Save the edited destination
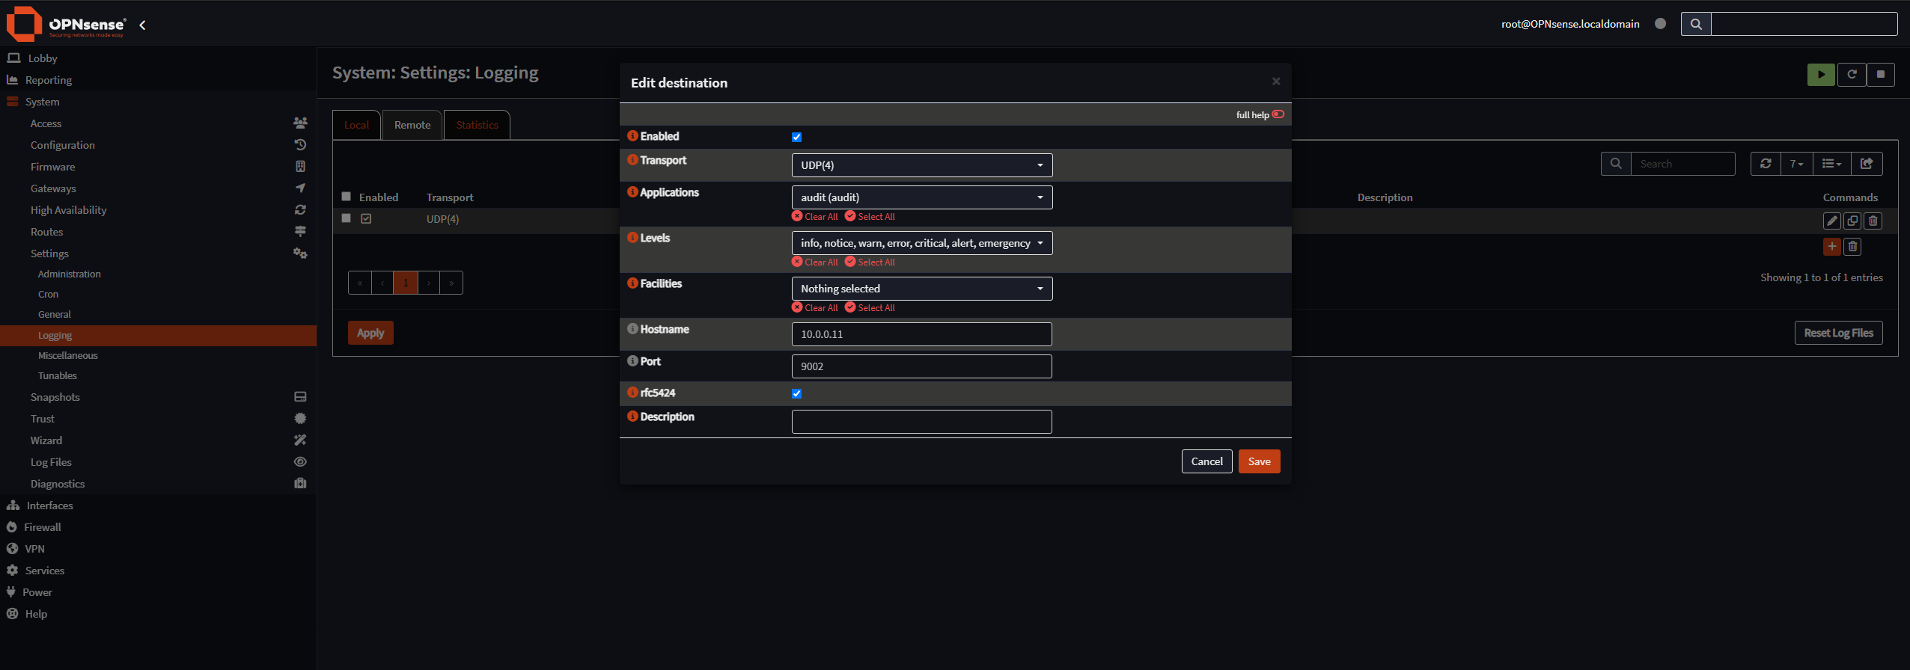The height and width of the screenshot is (670, 1910). (x=1259, y=461)
